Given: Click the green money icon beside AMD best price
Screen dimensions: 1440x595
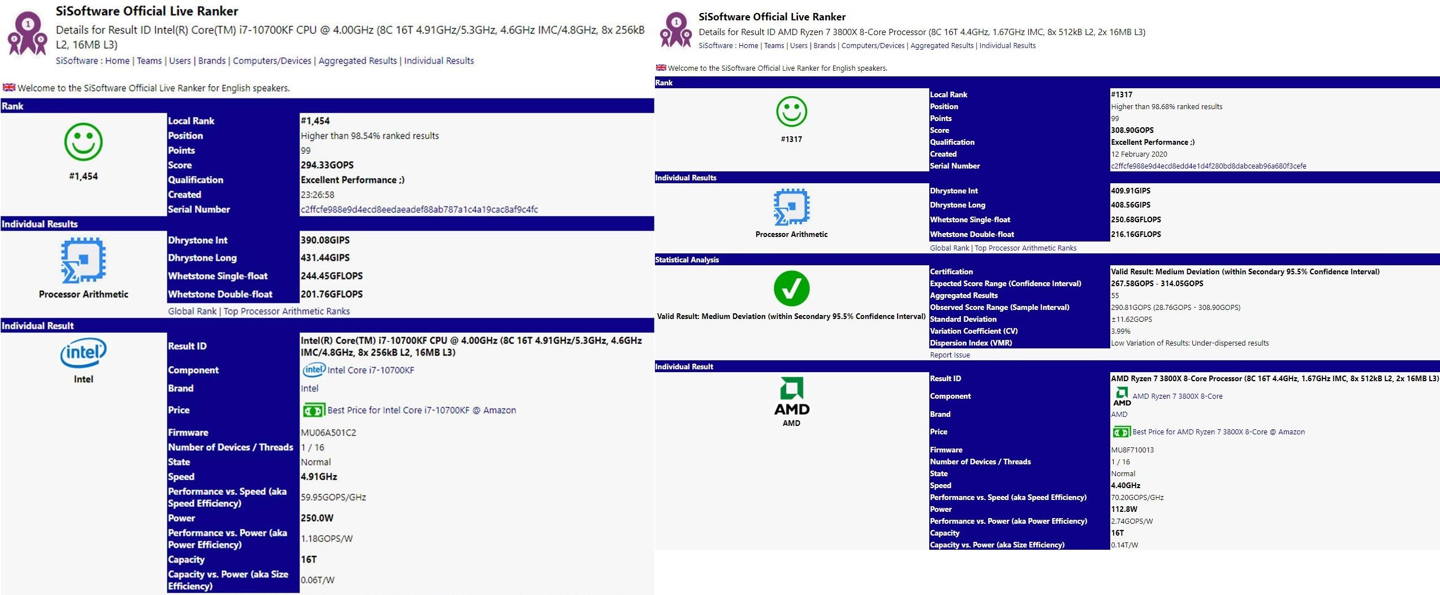Looking at the screenshot, I should (1121, 432).
